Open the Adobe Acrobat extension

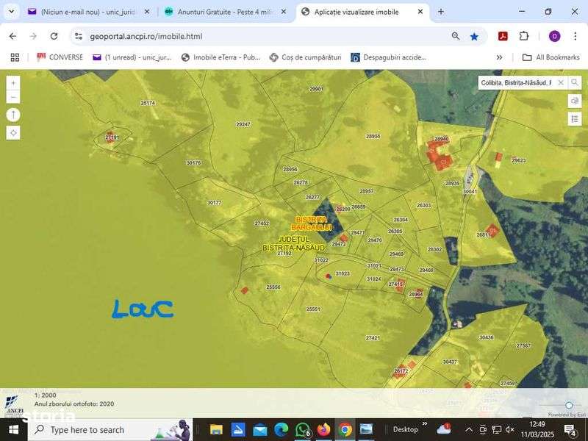click(x=503, y=36)
